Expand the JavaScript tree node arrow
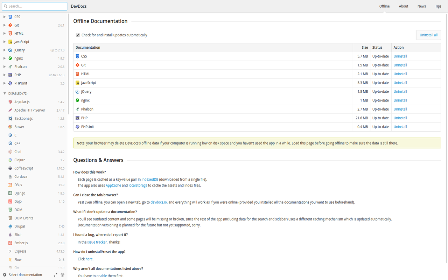448x280 pixels. (x=4, y=42)
